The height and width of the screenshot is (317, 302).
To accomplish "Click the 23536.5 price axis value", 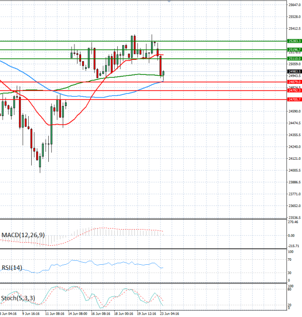I will click(295, 218).
